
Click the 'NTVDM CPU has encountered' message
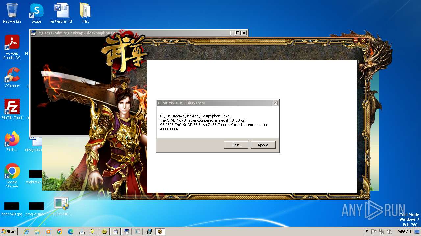(203, 120)
